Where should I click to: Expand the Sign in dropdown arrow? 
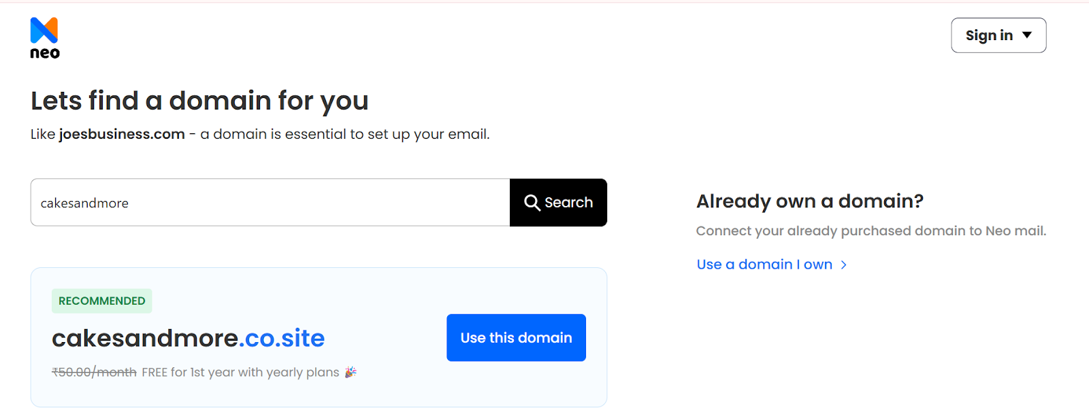click(x=1027, y=35)
